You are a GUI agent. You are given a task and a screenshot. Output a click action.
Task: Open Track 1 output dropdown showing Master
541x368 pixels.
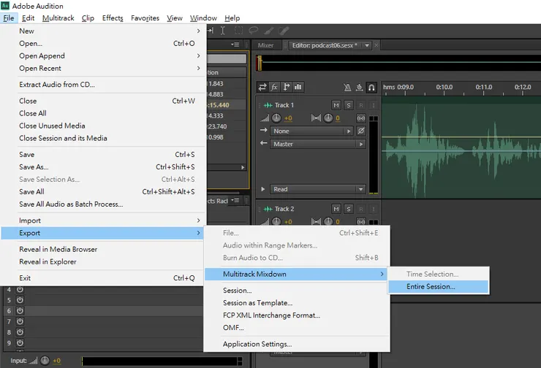click(x=317, y=144)
